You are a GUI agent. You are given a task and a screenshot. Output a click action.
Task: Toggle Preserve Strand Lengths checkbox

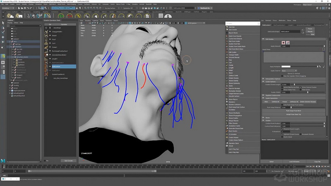pos(282,129)
